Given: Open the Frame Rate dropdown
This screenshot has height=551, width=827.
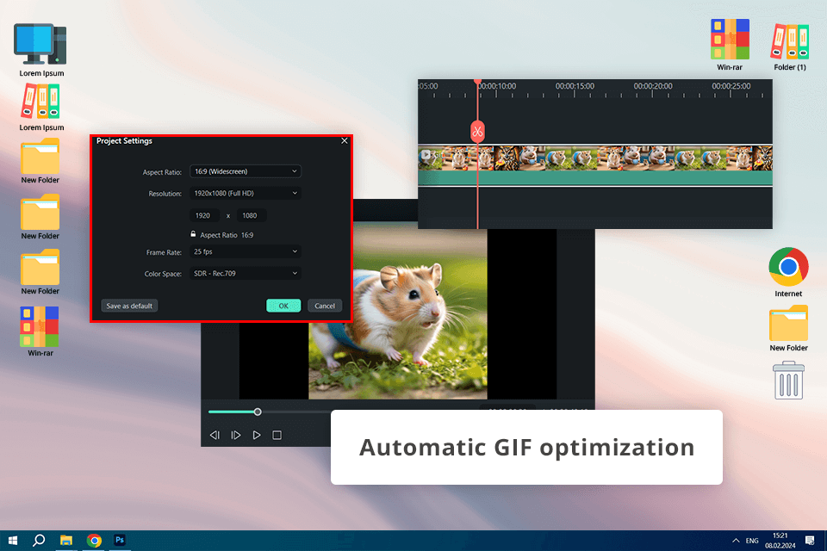Looking at the screenshot, I should (246, 252).
